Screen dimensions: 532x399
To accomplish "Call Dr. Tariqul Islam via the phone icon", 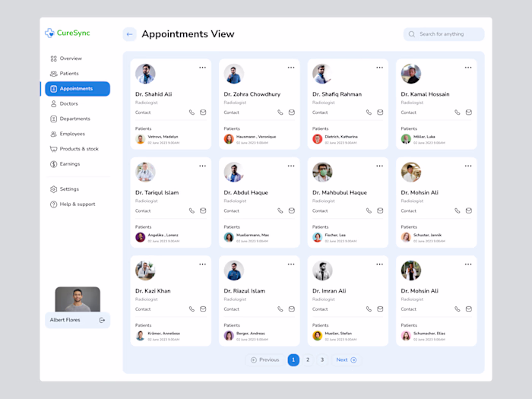I will pos(192,211).
